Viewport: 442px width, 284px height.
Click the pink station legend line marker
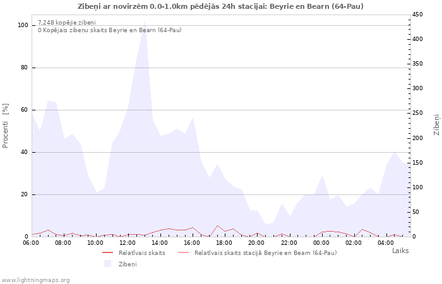pyautogui.click(x=184, y=252)
